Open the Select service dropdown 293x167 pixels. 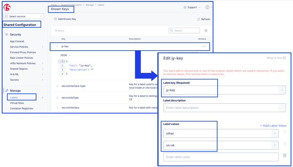coord(24,16)
